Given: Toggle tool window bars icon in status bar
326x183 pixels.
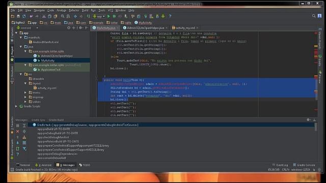Looking at the screenshot, I should (12, 169).
